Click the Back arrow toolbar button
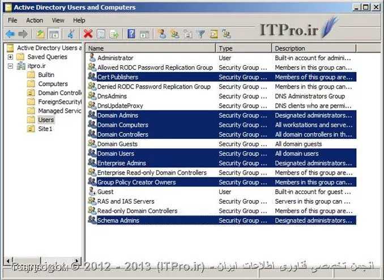Screen dimensions: 384x280 pos(10,34)
